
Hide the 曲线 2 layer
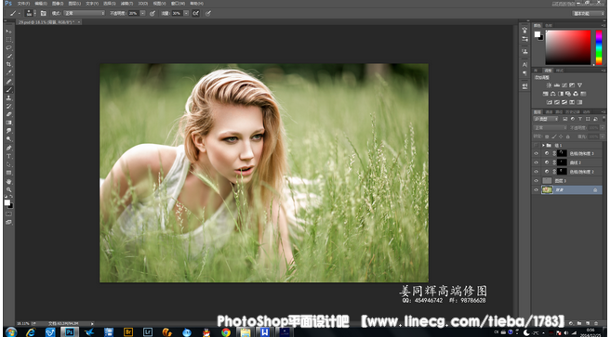[536, 162]
